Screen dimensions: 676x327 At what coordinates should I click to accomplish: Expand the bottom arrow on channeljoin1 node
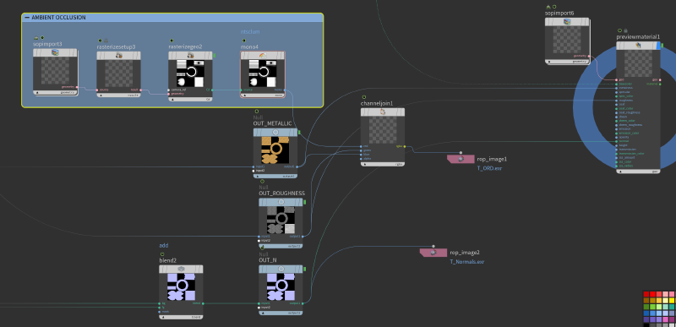365,164
